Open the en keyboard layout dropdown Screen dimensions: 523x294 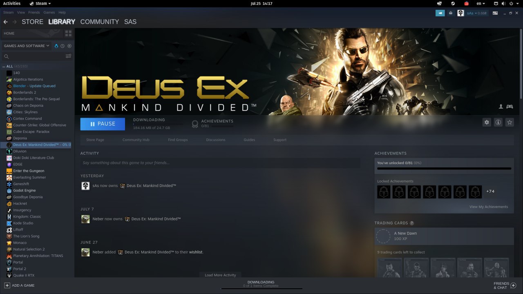[x=481, y=3]
